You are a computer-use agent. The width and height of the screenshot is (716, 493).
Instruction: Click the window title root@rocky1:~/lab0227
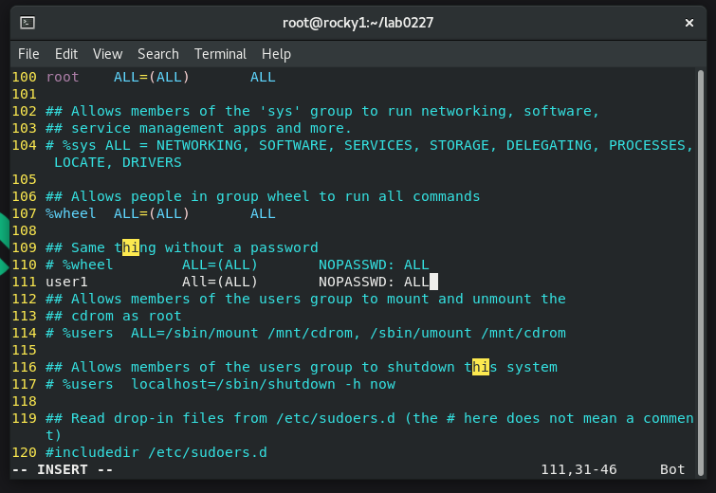(358, 23)
